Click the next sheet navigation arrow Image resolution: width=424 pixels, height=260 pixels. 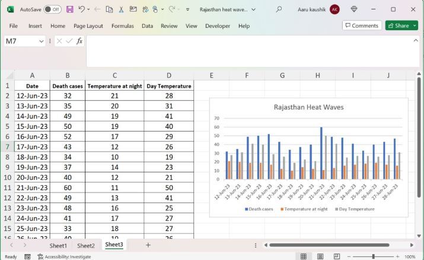pos(24,245)
